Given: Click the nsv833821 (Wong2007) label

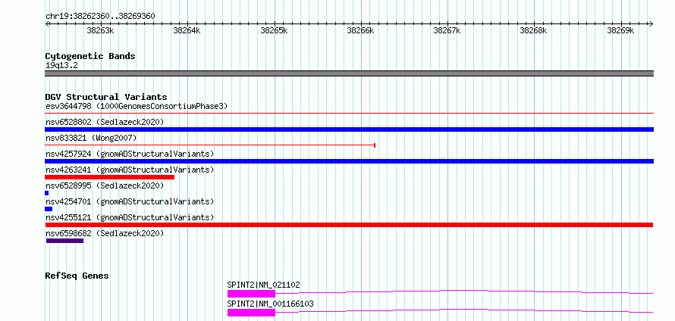Looking at the screenshot, I should click(x=91, y=138).
